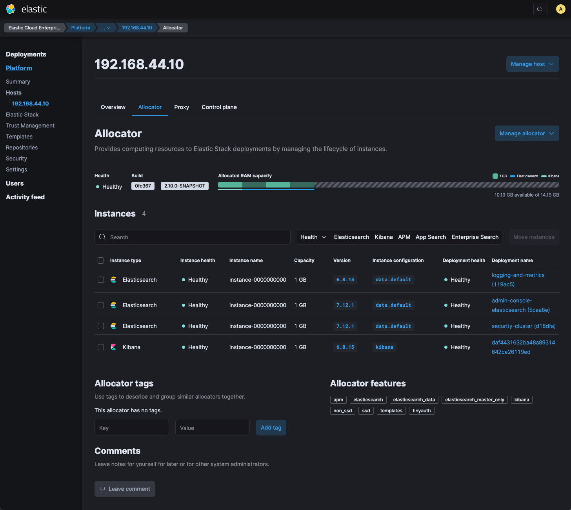571x510 pixels.
Task: Click the Leave comment button
Action: point(125,489)
